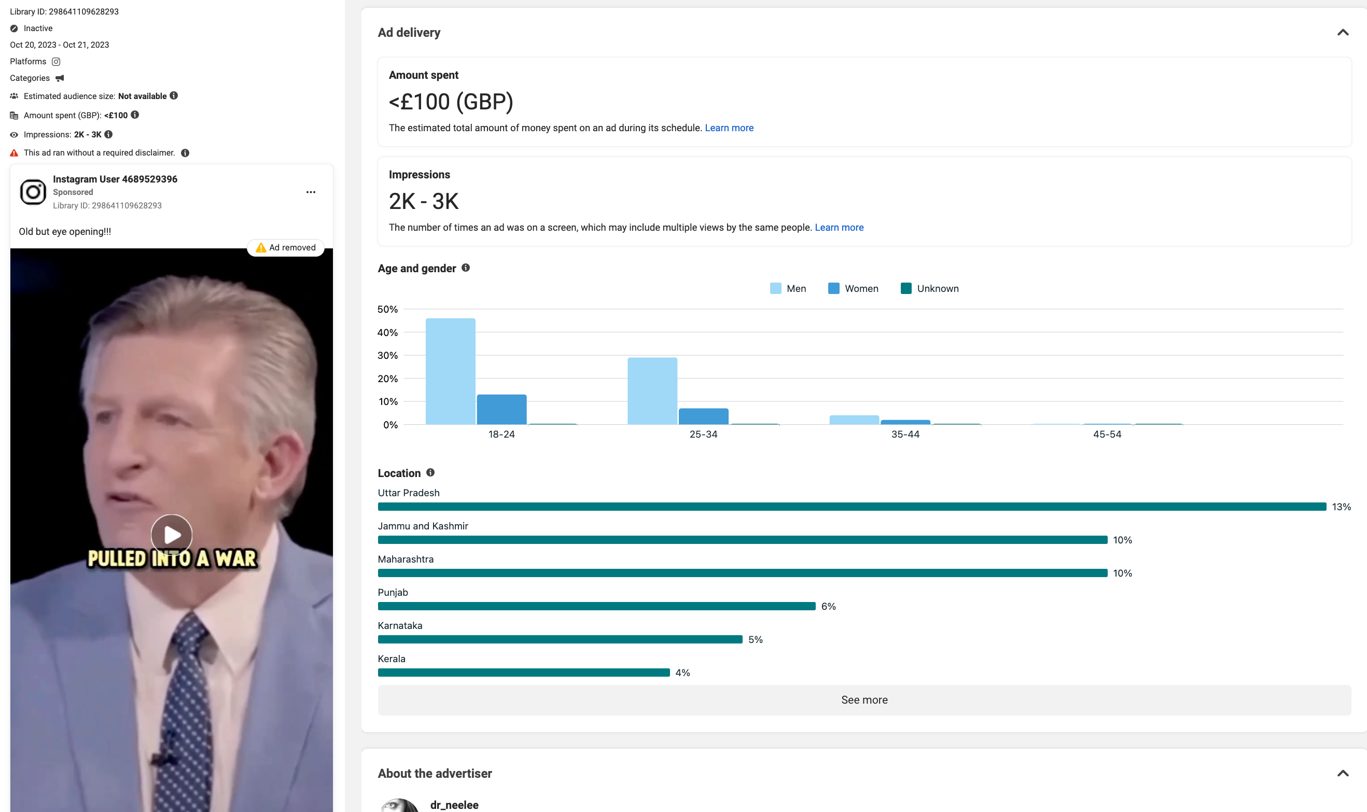
Task: Toggle Unknown series in chart legend
Action: [x=929, y=288]
